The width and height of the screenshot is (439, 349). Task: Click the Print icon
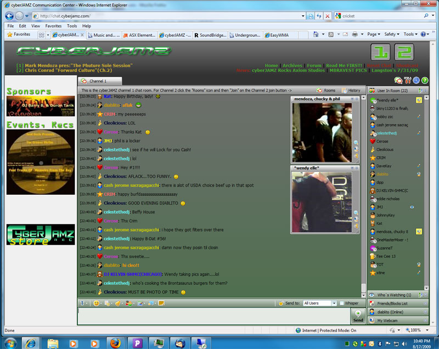click(354, 34)
